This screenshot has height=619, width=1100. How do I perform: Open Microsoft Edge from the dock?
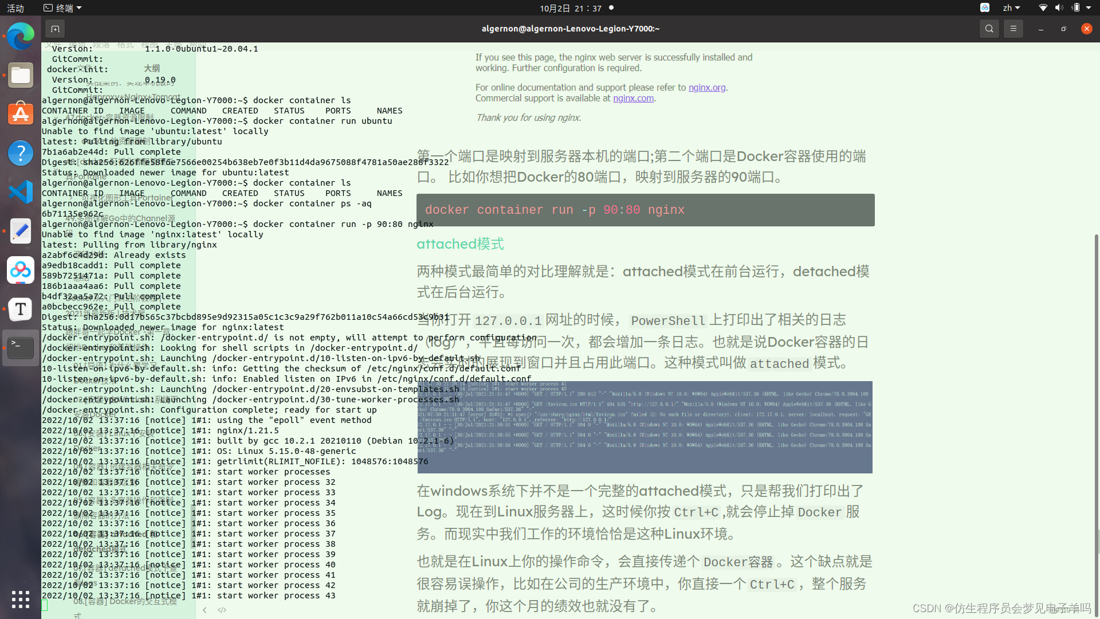click(21, 36)
